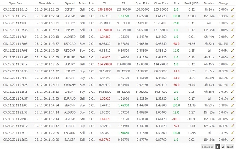
Task: Edit the EURUSD trade entry
Action: coord(233,57)
